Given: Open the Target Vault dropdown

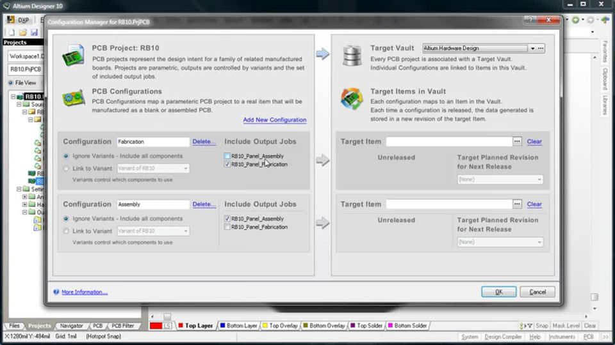Looking at the screenshot, I should point(532,49).
